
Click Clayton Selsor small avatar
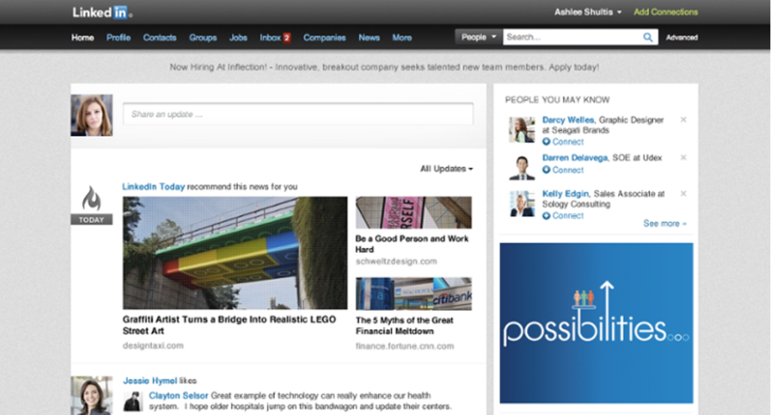tap(133, 401)
